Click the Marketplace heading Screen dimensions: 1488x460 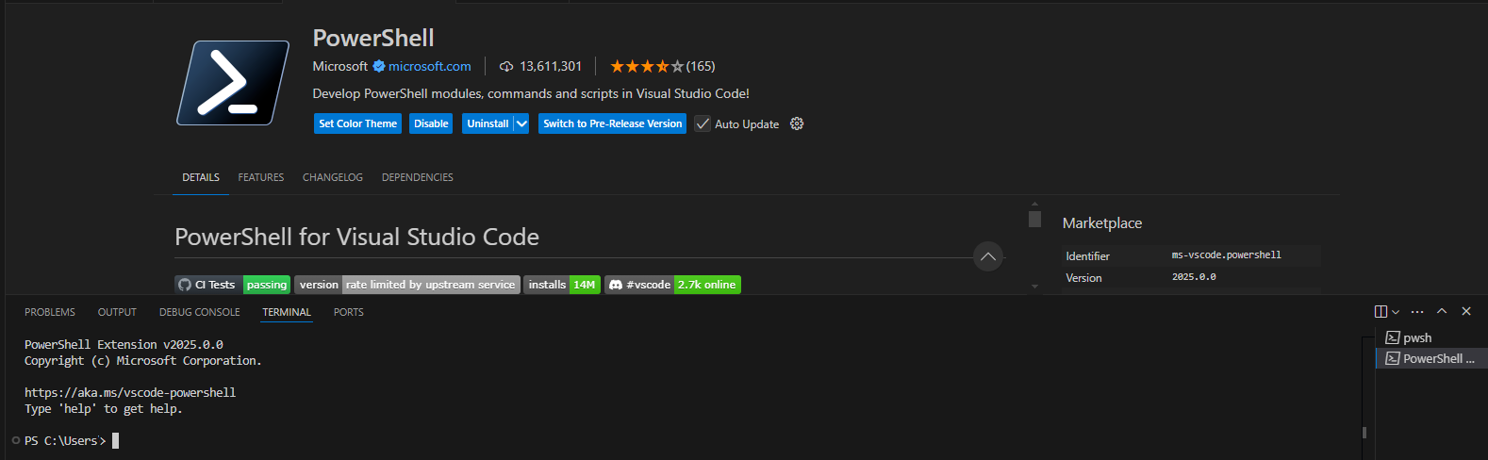(1102, 222)
